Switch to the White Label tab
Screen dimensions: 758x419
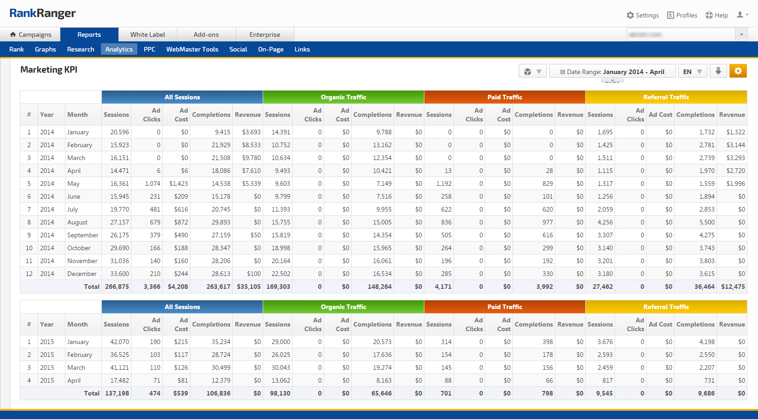coord(147,34)
